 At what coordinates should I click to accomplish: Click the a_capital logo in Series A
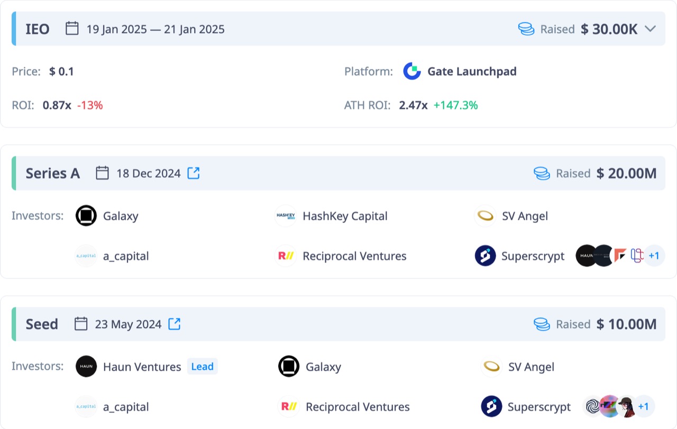tap(86, 256)
